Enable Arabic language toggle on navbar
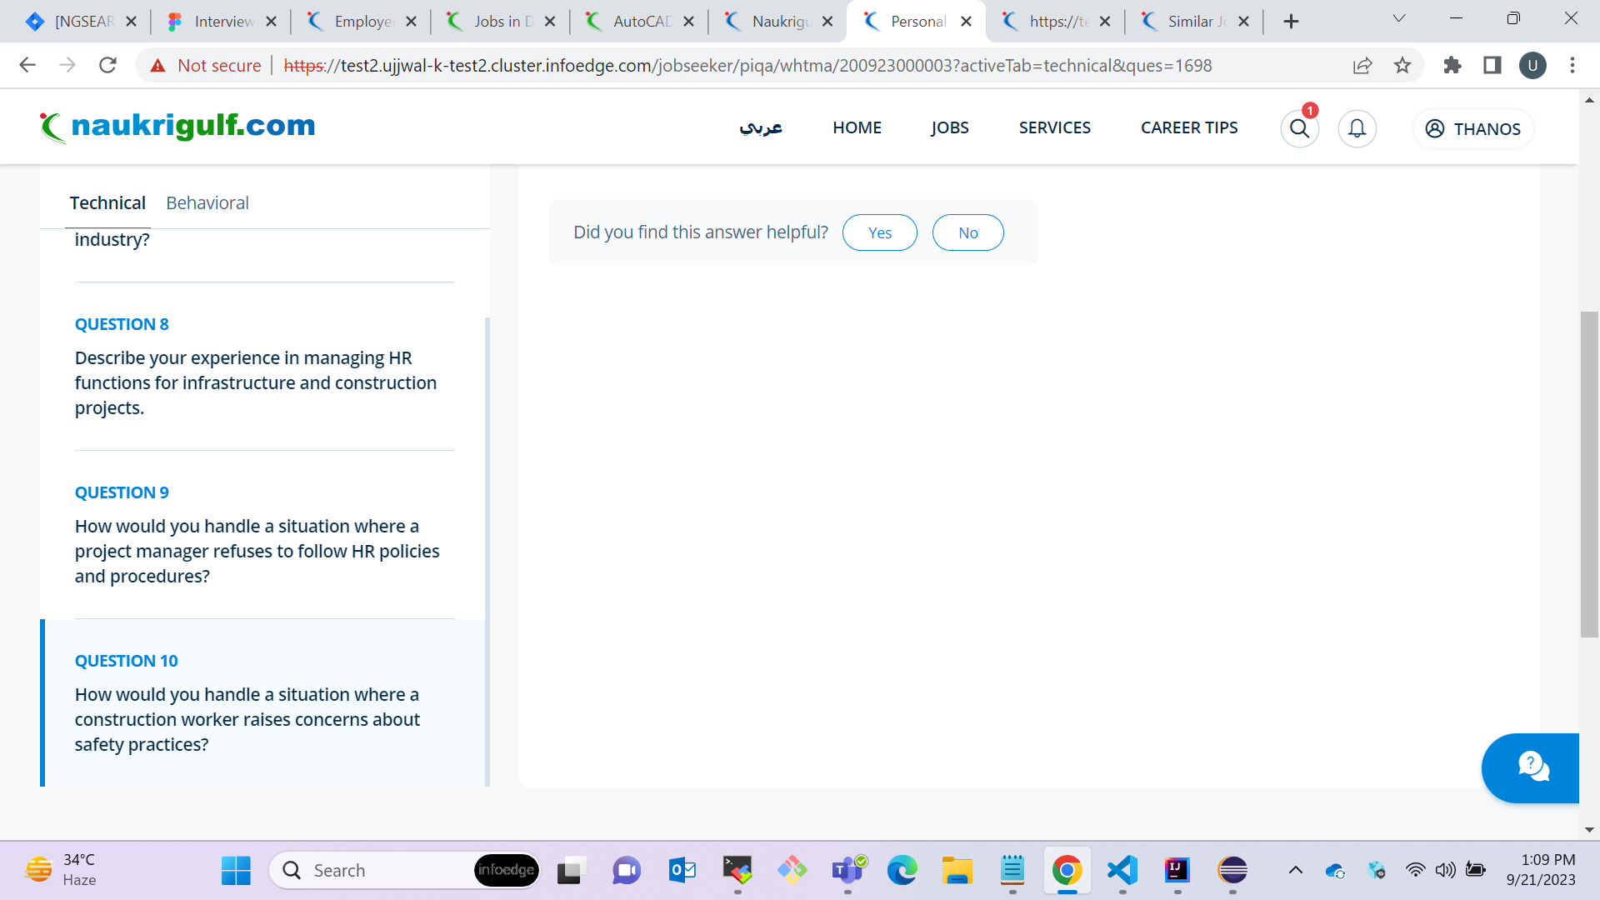 (762, 128)
